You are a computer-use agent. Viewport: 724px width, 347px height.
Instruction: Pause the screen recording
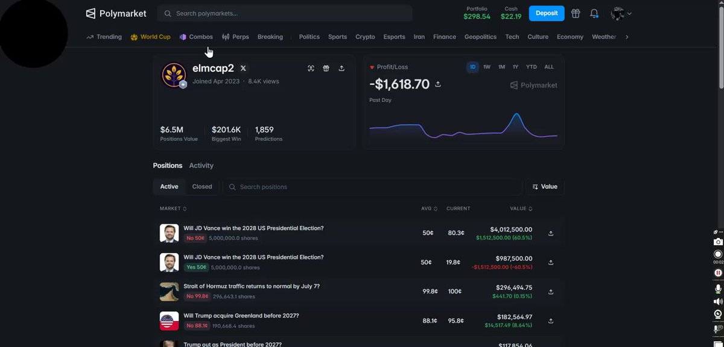718,273
